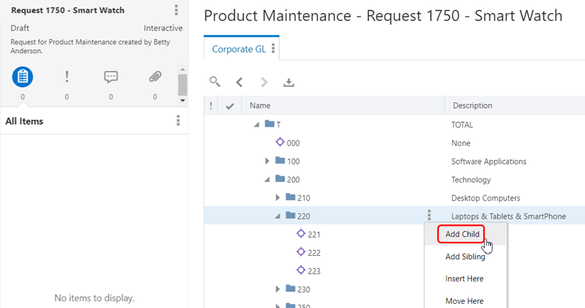
Task: Open the comments speech bubble icon
Action: pos(111,77)
